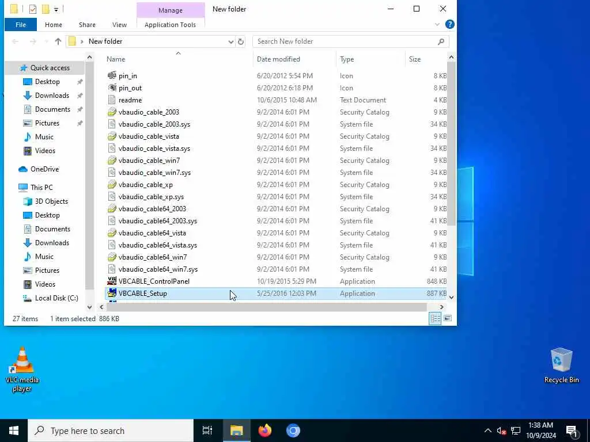Select the VBCABLE_ControlPanel application icon
The width and height of the screenshot is (590, 442).
(x=112, y=281)
